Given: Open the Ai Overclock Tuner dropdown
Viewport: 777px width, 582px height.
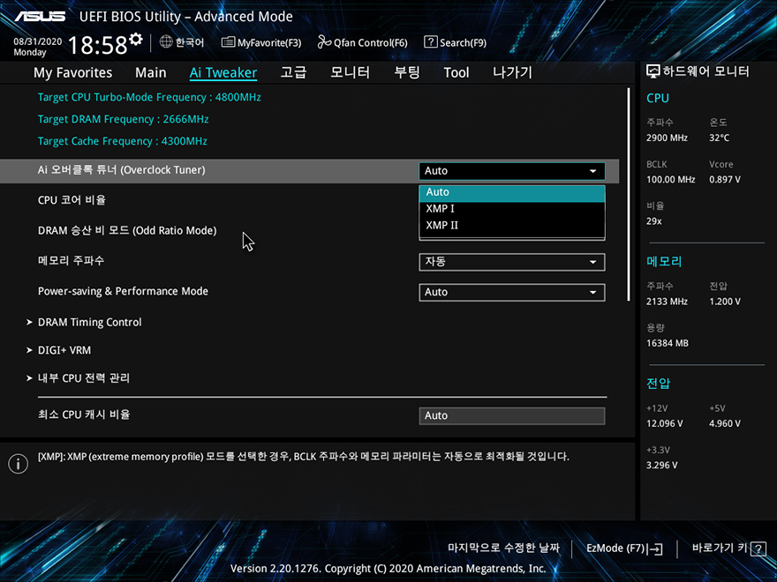Looking at the screenshot, I should (512, 171).
